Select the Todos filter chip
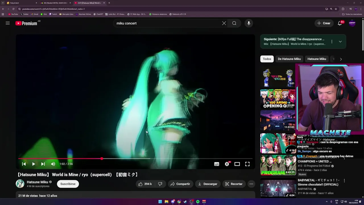The image size is (364, 205). [267, 59]
